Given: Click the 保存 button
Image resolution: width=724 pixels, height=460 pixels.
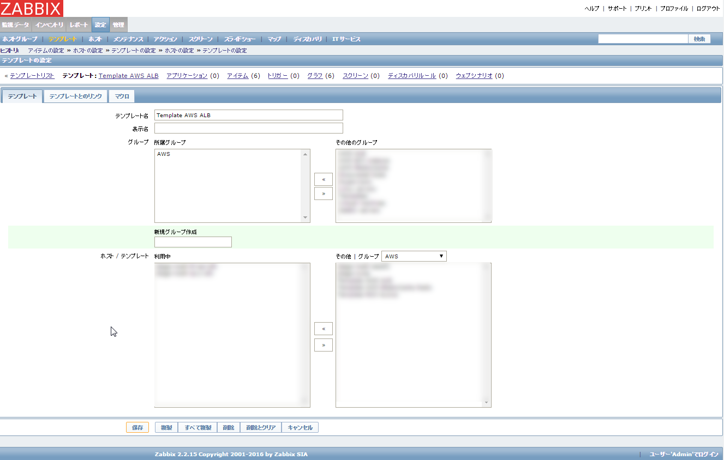Looking at the screenshot, I should click(x=137, y=427).
